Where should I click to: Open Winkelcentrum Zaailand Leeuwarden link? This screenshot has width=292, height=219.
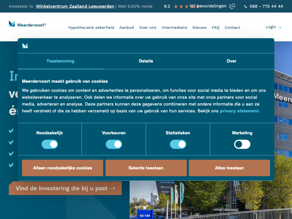[x=75, y=6]
